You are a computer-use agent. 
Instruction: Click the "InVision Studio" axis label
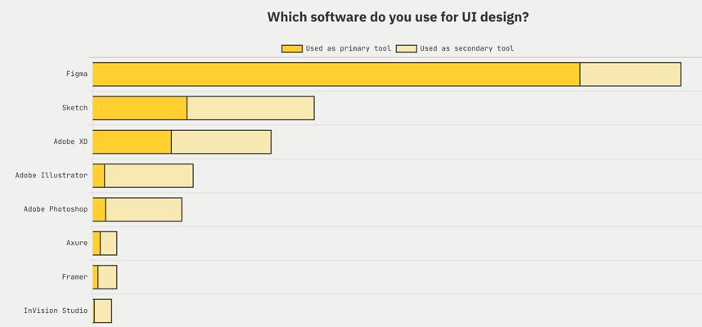click(56, 311)
